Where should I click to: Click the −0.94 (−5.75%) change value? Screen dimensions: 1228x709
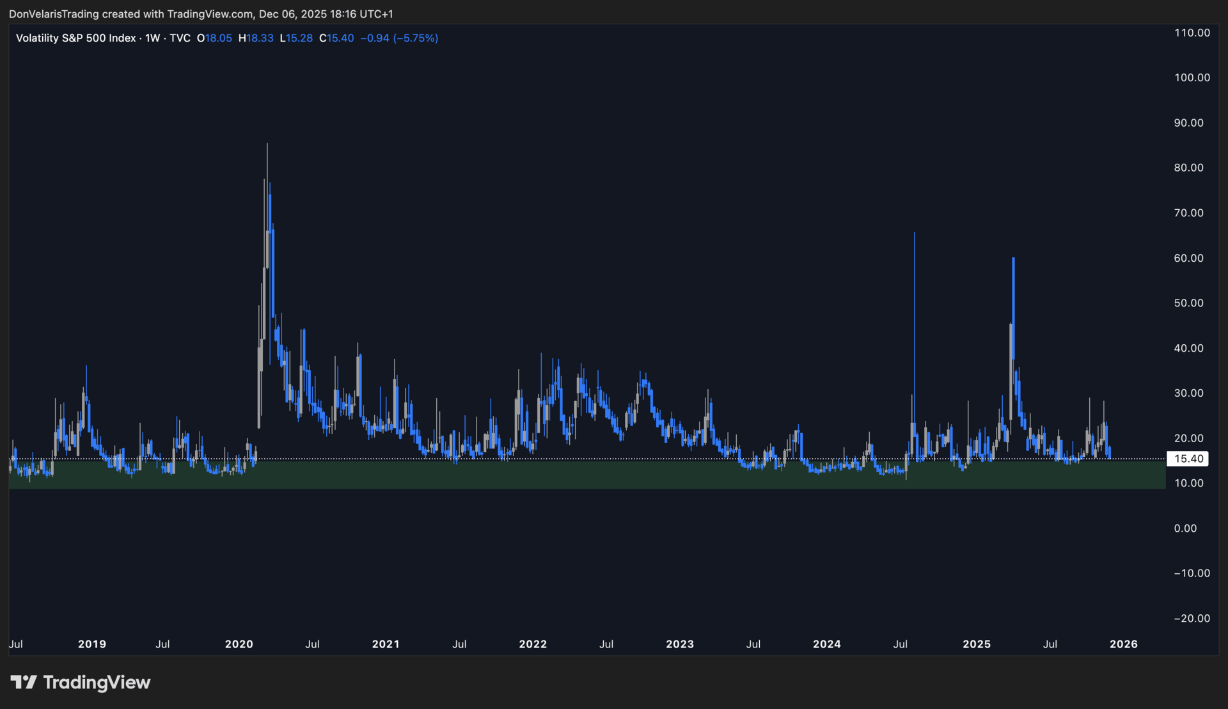click(399, 38)
